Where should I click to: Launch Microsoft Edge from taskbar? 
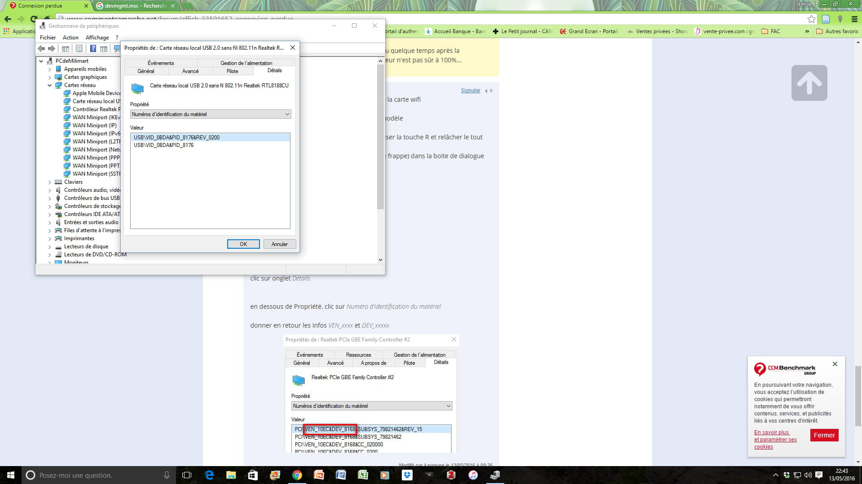209,475
